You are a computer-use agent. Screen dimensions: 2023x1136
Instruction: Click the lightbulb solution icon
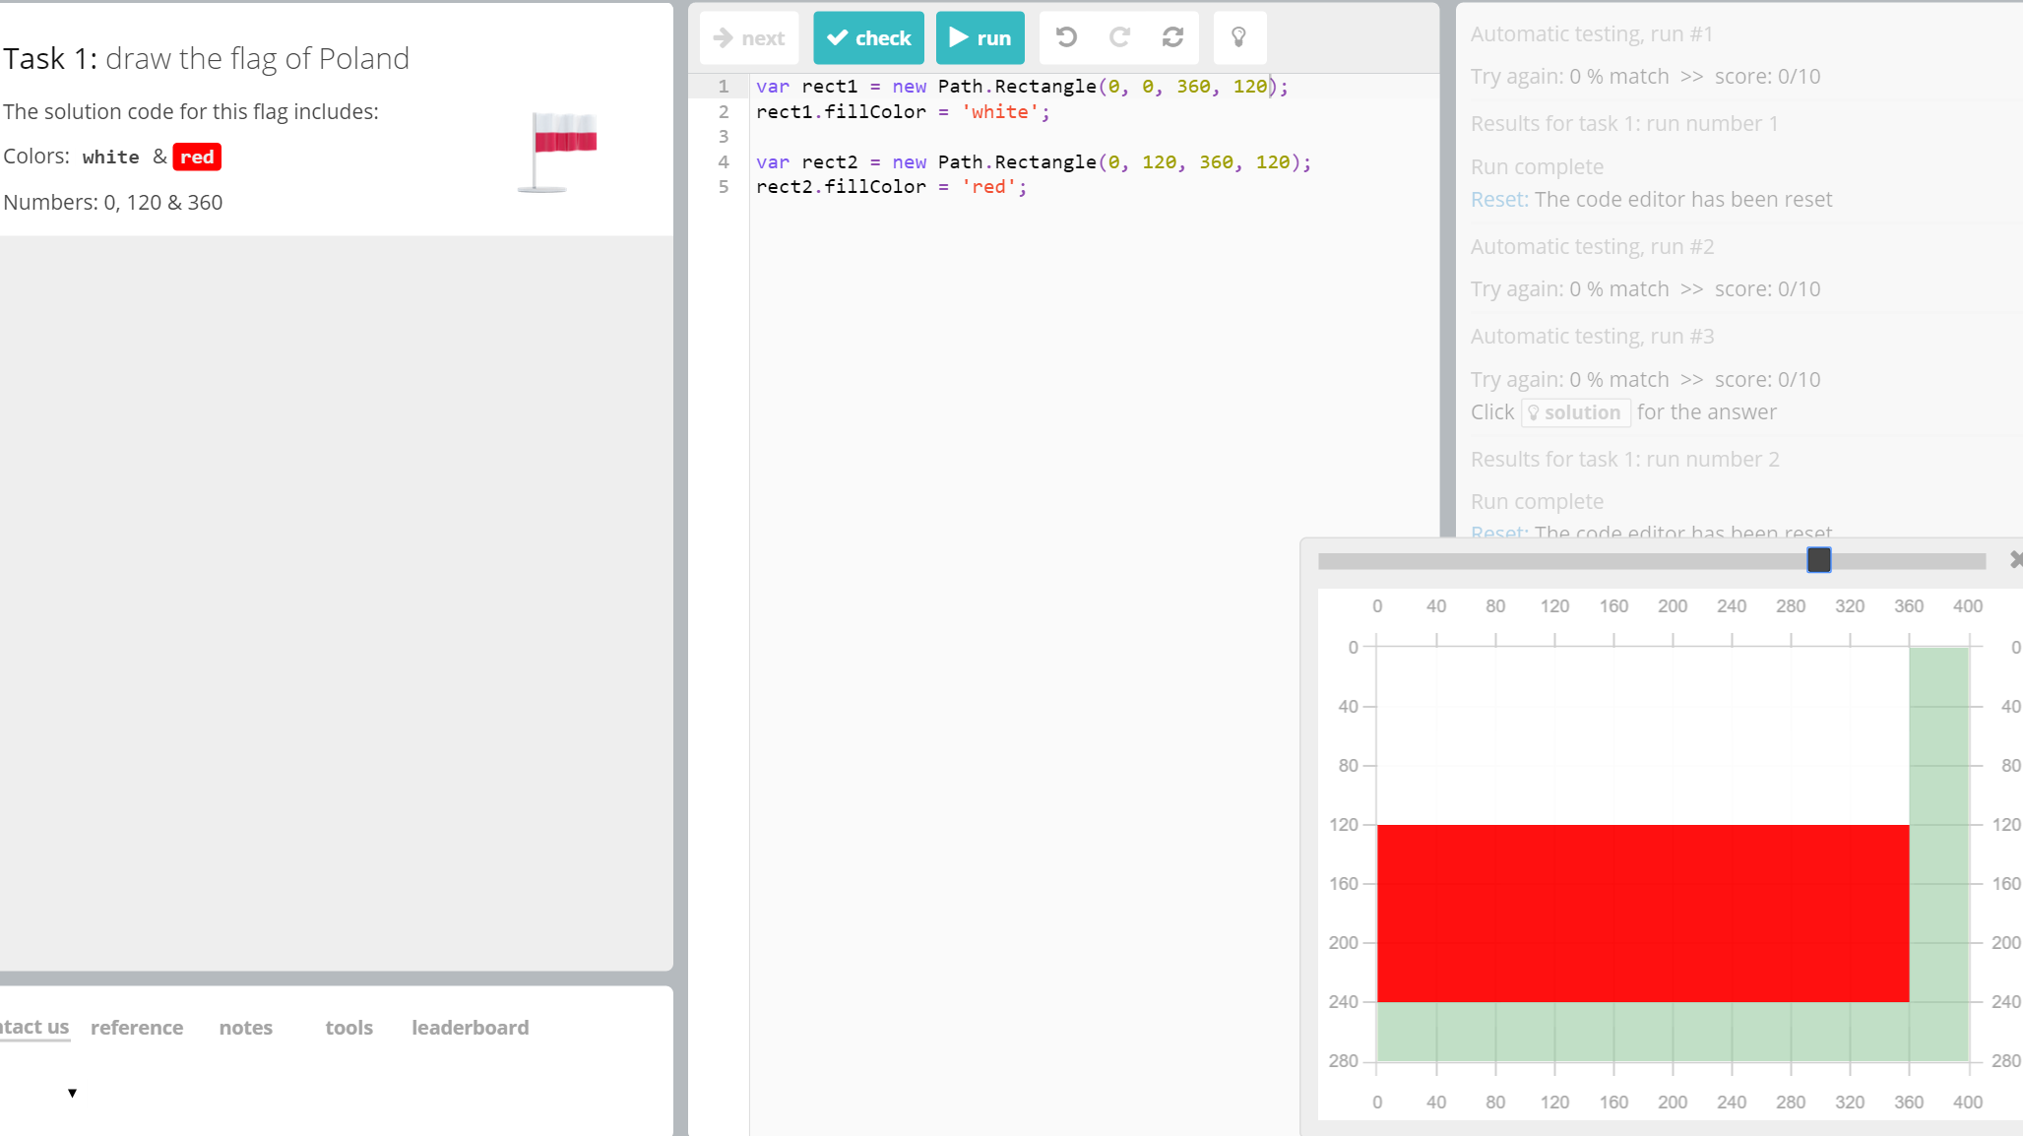pyautogui.click(x=1238, y=37)
